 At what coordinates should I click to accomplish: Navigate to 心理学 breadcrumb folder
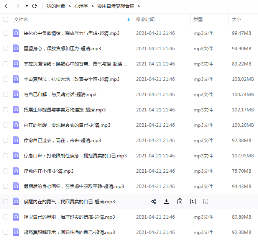click(81, 6)
